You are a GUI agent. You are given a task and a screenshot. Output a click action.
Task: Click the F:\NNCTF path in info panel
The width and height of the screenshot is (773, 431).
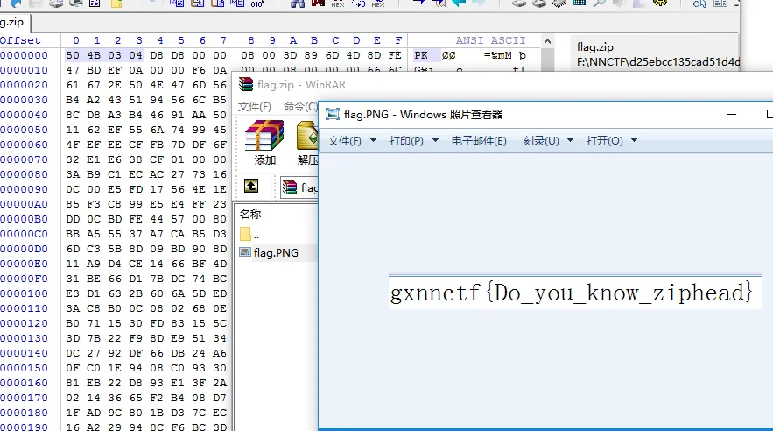pyautogui.click(x=658, y=62)
